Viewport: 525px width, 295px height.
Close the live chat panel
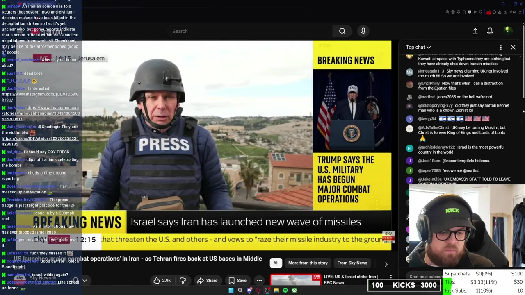513,47
